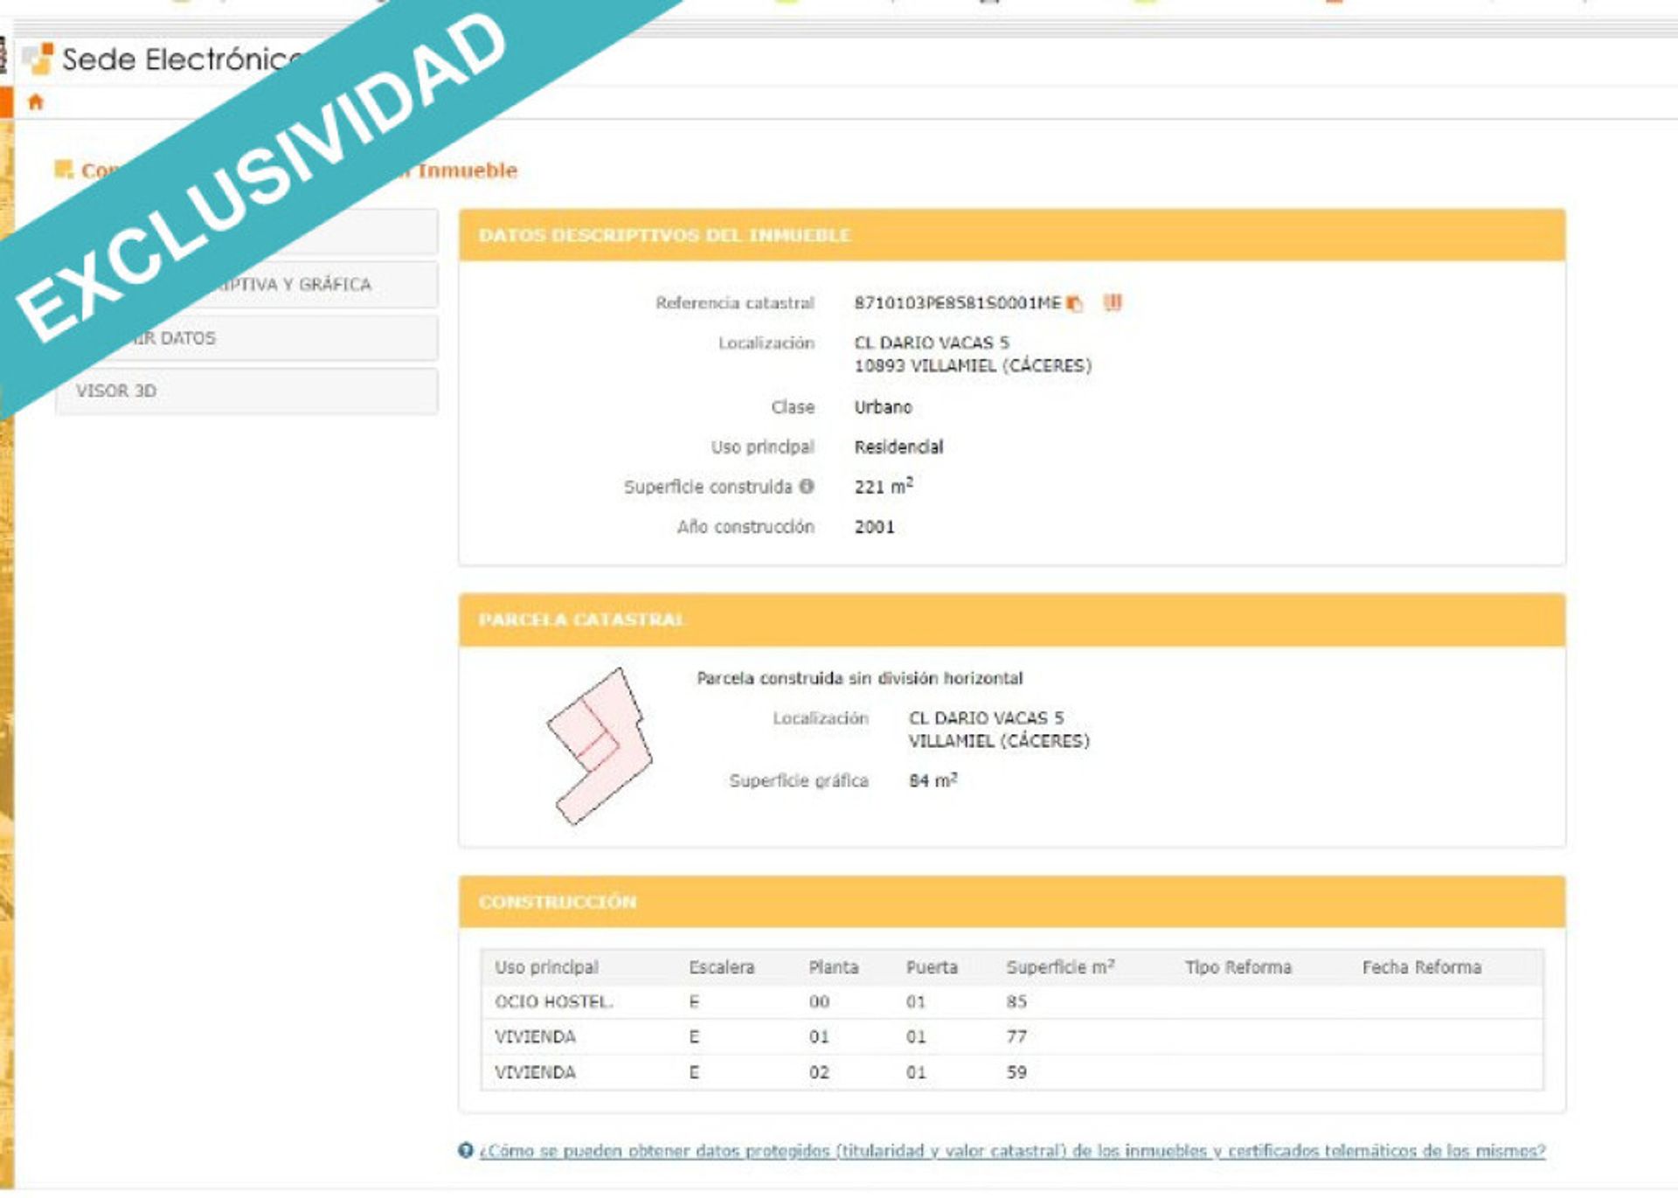Click the Tipo Reforma column header
Viewport: 1678px width, 1198px height.
pyautogui.click(x=1238, y=967)
